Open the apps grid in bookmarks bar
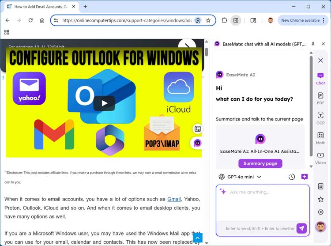Viewport: 331px width, 246px height. click(7, 32)
